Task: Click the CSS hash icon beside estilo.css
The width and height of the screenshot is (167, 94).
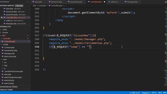Action: 4,21
